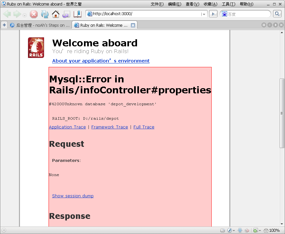The width and height of the screenshot is (285, 234).
Task: Click the vertical scrollbar thumb
Action: pyautogui.click(x=282, y=113)
